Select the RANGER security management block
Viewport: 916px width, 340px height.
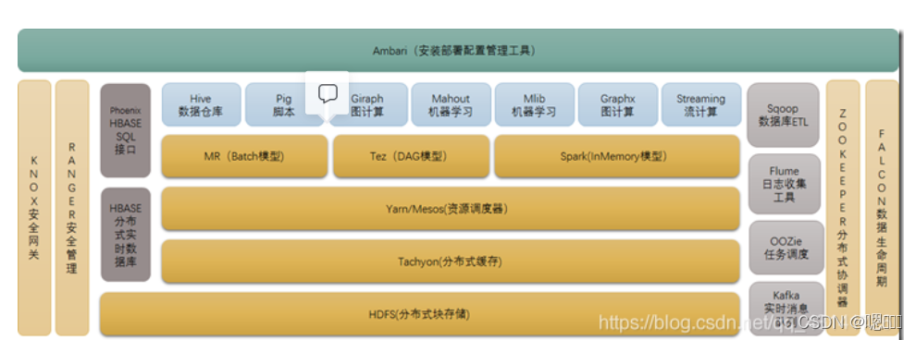(x=72, y=208)
